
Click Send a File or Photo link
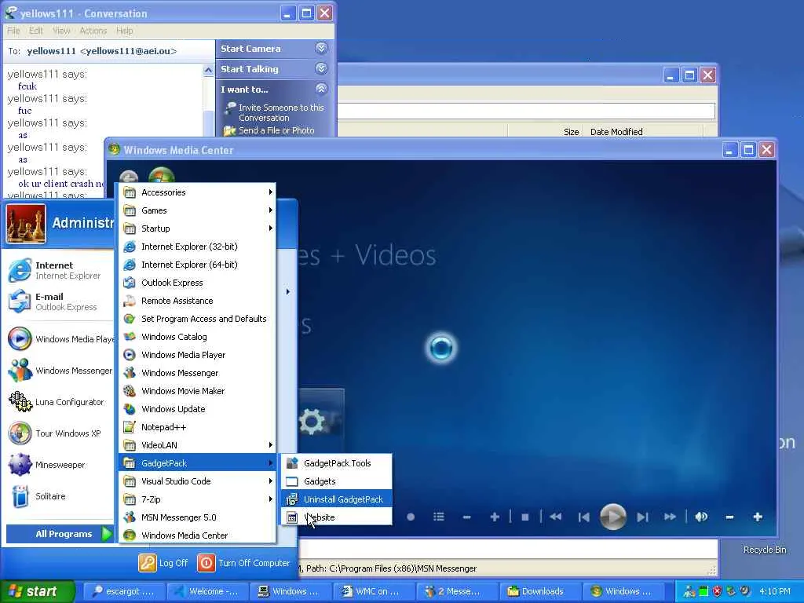point(276,130)
